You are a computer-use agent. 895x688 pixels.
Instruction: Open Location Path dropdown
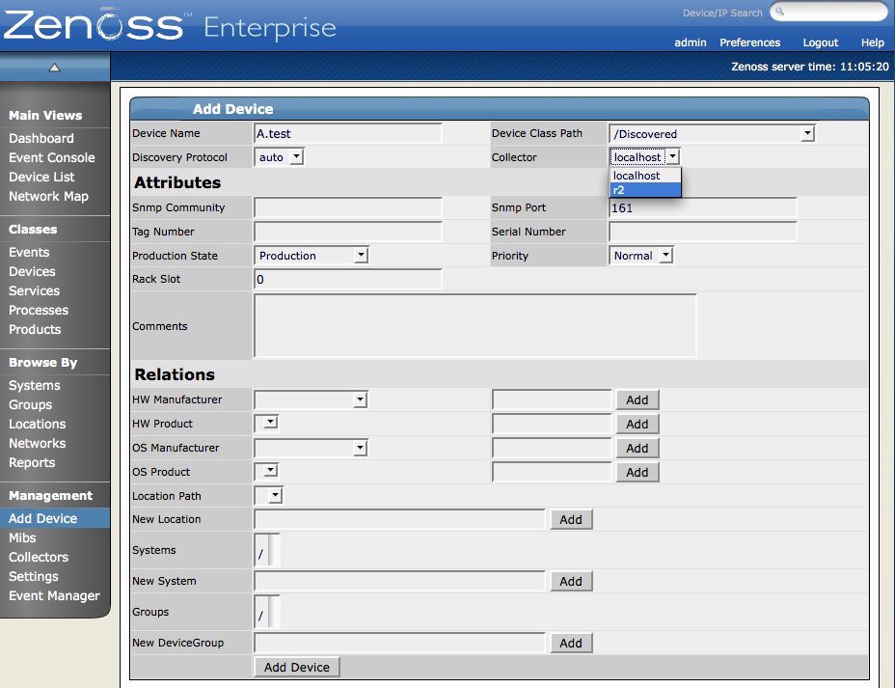[269, 495]
